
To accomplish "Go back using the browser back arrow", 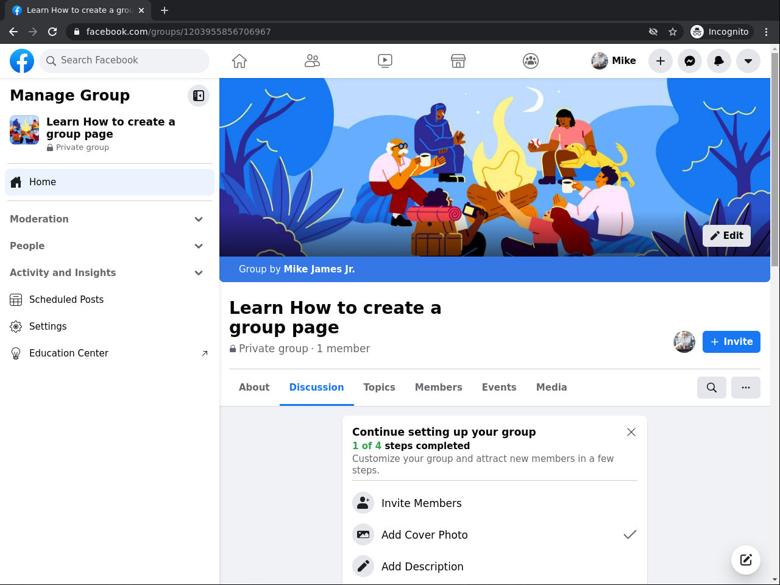I will pos(13,32).
